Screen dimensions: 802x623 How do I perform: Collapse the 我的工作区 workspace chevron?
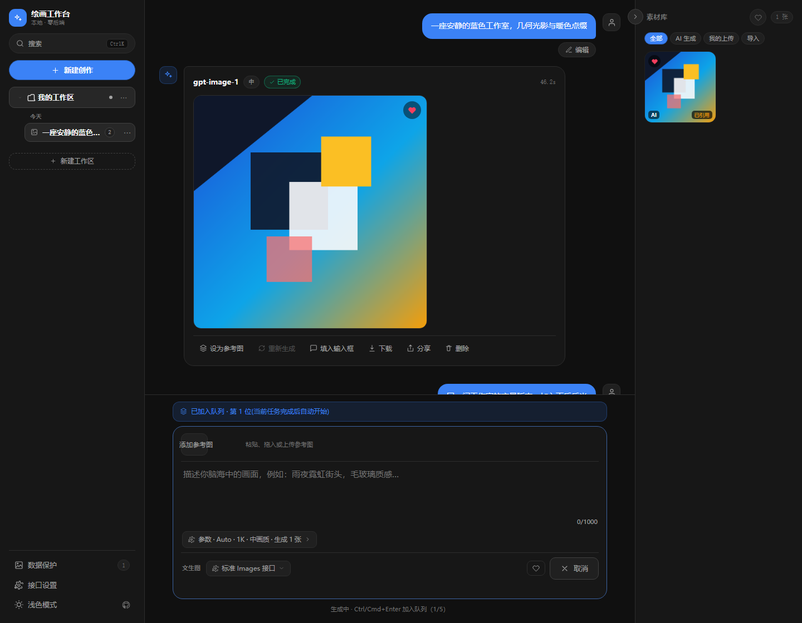click(x=20, y=97)
